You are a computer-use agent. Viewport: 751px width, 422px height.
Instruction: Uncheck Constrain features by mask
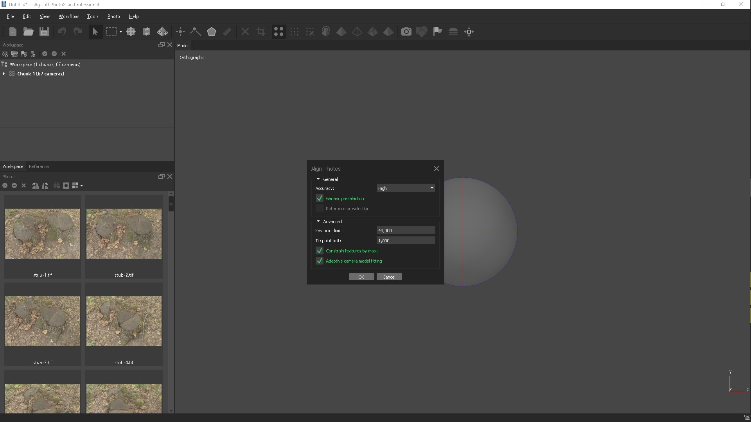(x=320, y=251)
